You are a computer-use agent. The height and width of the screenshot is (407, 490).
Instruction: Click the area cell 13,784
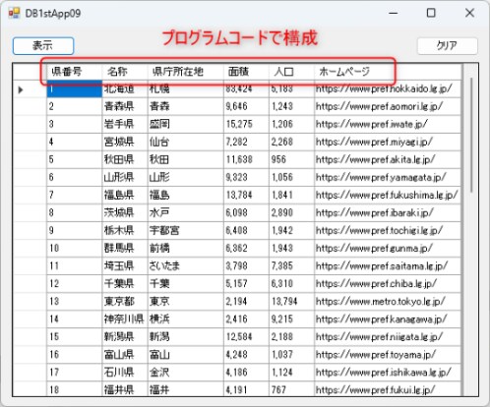[x=246, y=195]
